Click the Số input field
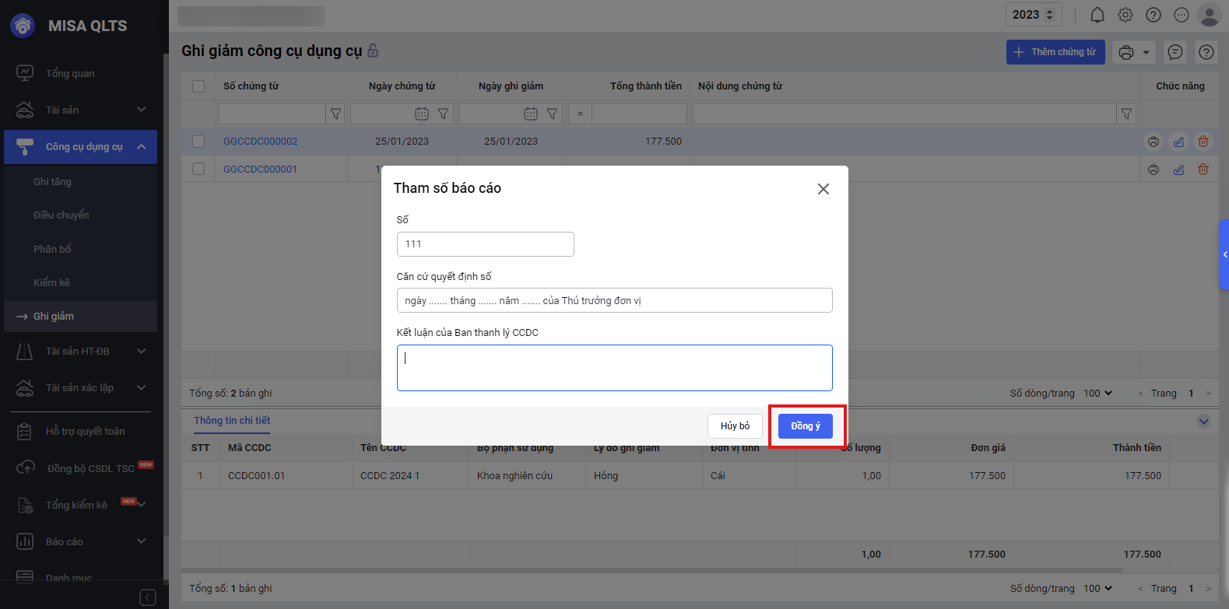The image size is (1229, 609). [x=485, y=244]
